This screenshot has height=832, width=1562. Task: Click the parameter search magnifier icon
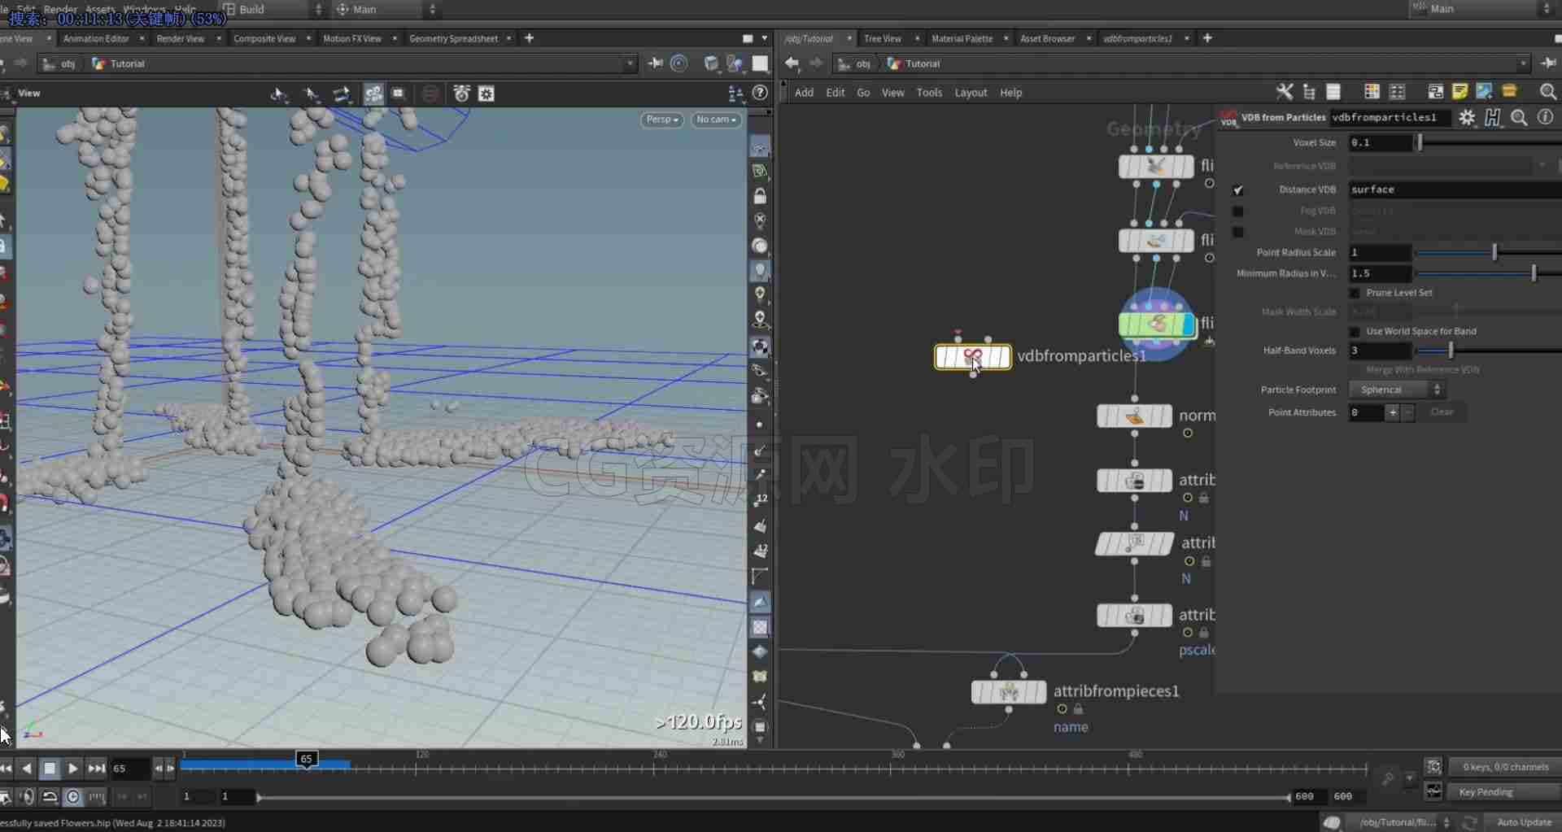[x=1518, y=118]
